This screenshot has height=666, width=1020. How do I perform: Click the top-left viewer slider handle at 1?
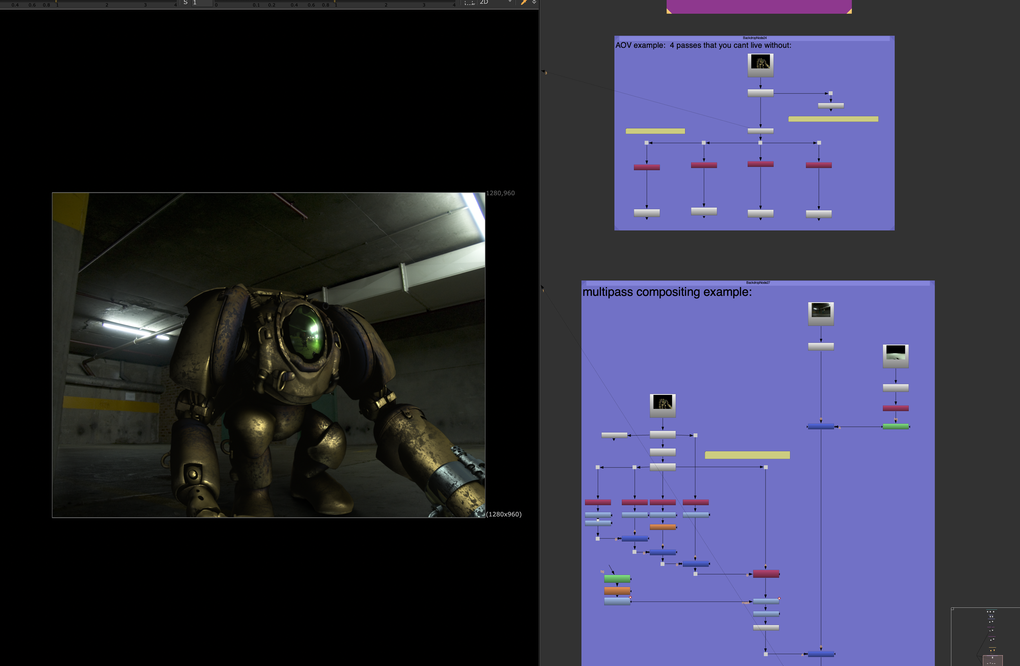tap(56, 2)
